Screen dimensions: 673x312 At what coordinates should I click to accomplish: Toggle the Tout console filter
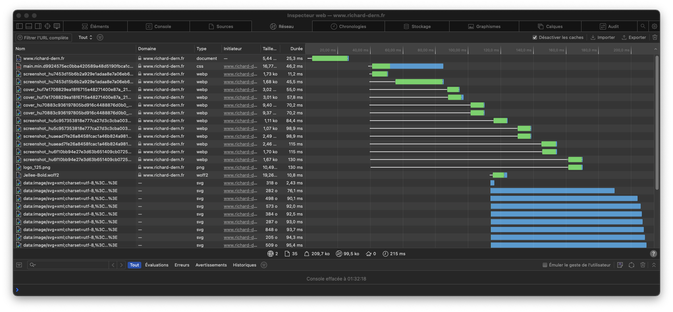(x=134, y=265)
